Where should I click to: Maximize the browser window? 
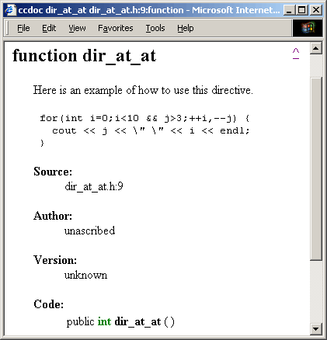click(302, 10)
